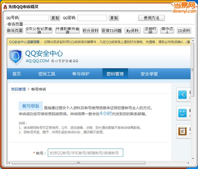The height and width of the screenshot is (169, 198).
Task: Click the 帐号申诉 breadcrumb text
Action: (x=39, y=89)
